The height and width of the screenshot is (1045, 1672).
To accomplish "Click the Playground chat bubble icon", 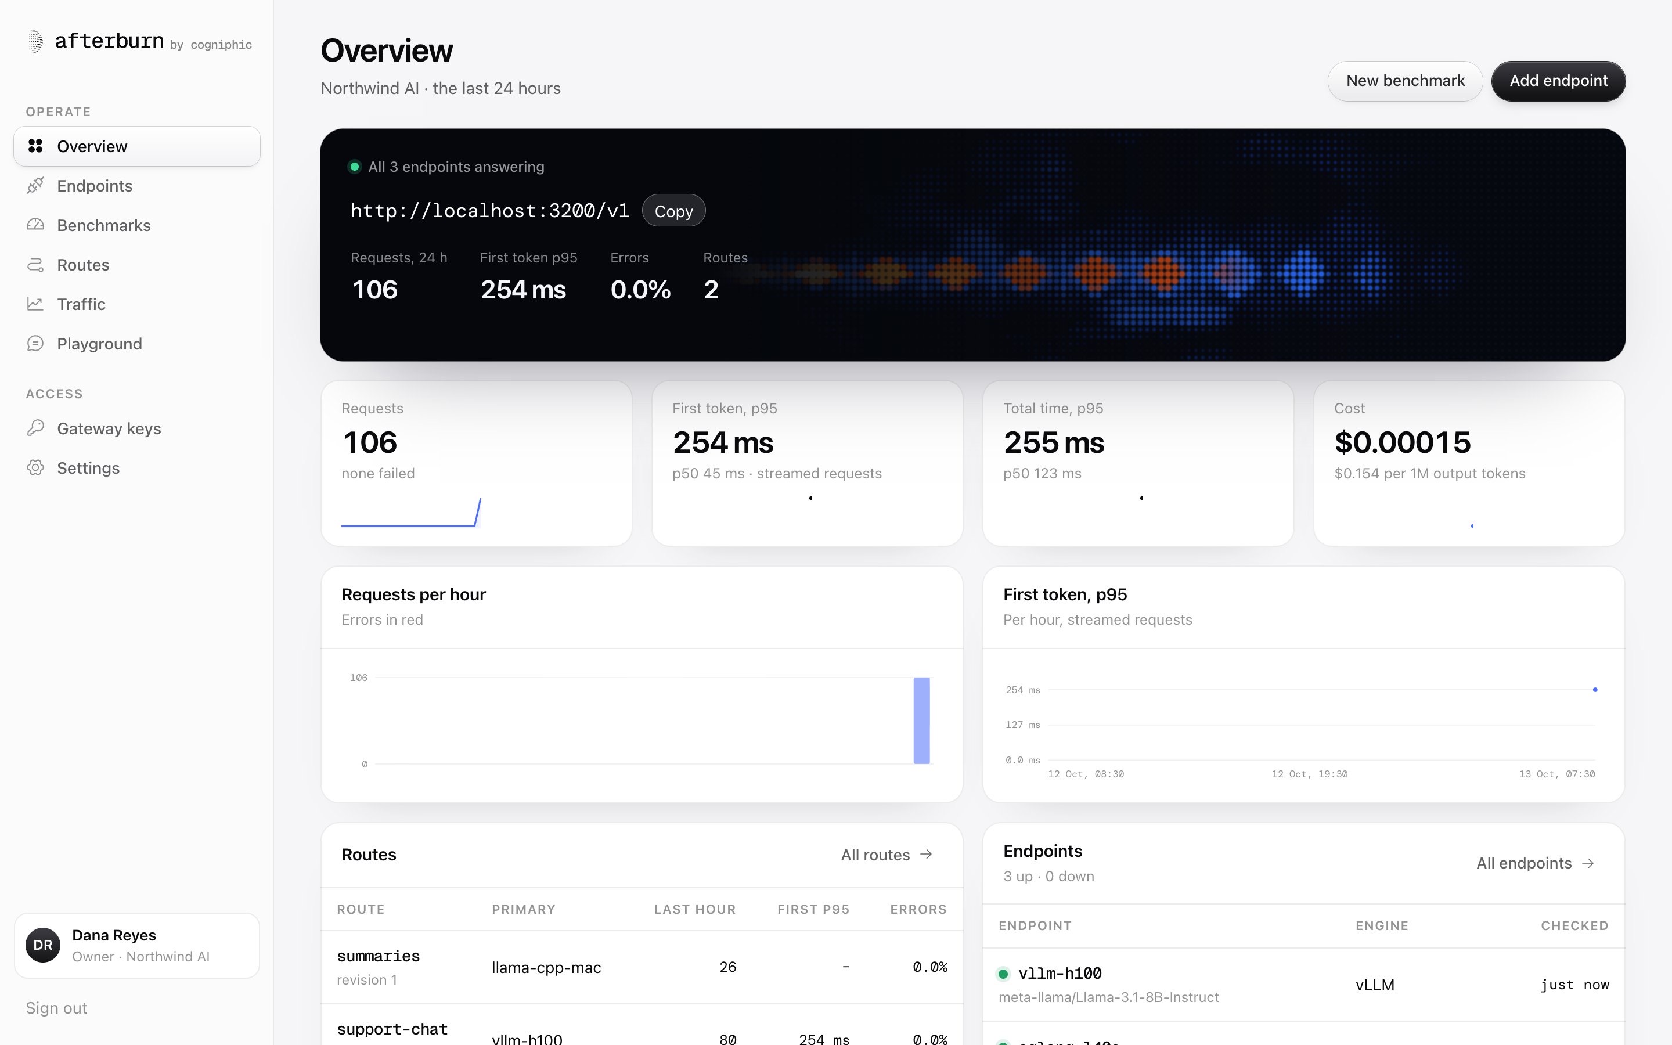I will 35,344.
